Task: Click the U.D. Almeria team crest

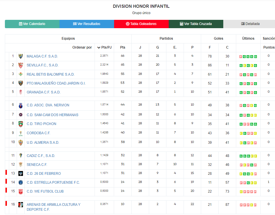Action: coord(21,143)
